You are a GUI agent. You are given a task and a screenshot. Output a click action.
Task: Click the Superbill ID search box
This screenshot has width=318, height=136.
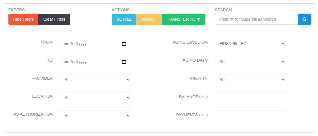pyautogui.click(x=256, y=19)
